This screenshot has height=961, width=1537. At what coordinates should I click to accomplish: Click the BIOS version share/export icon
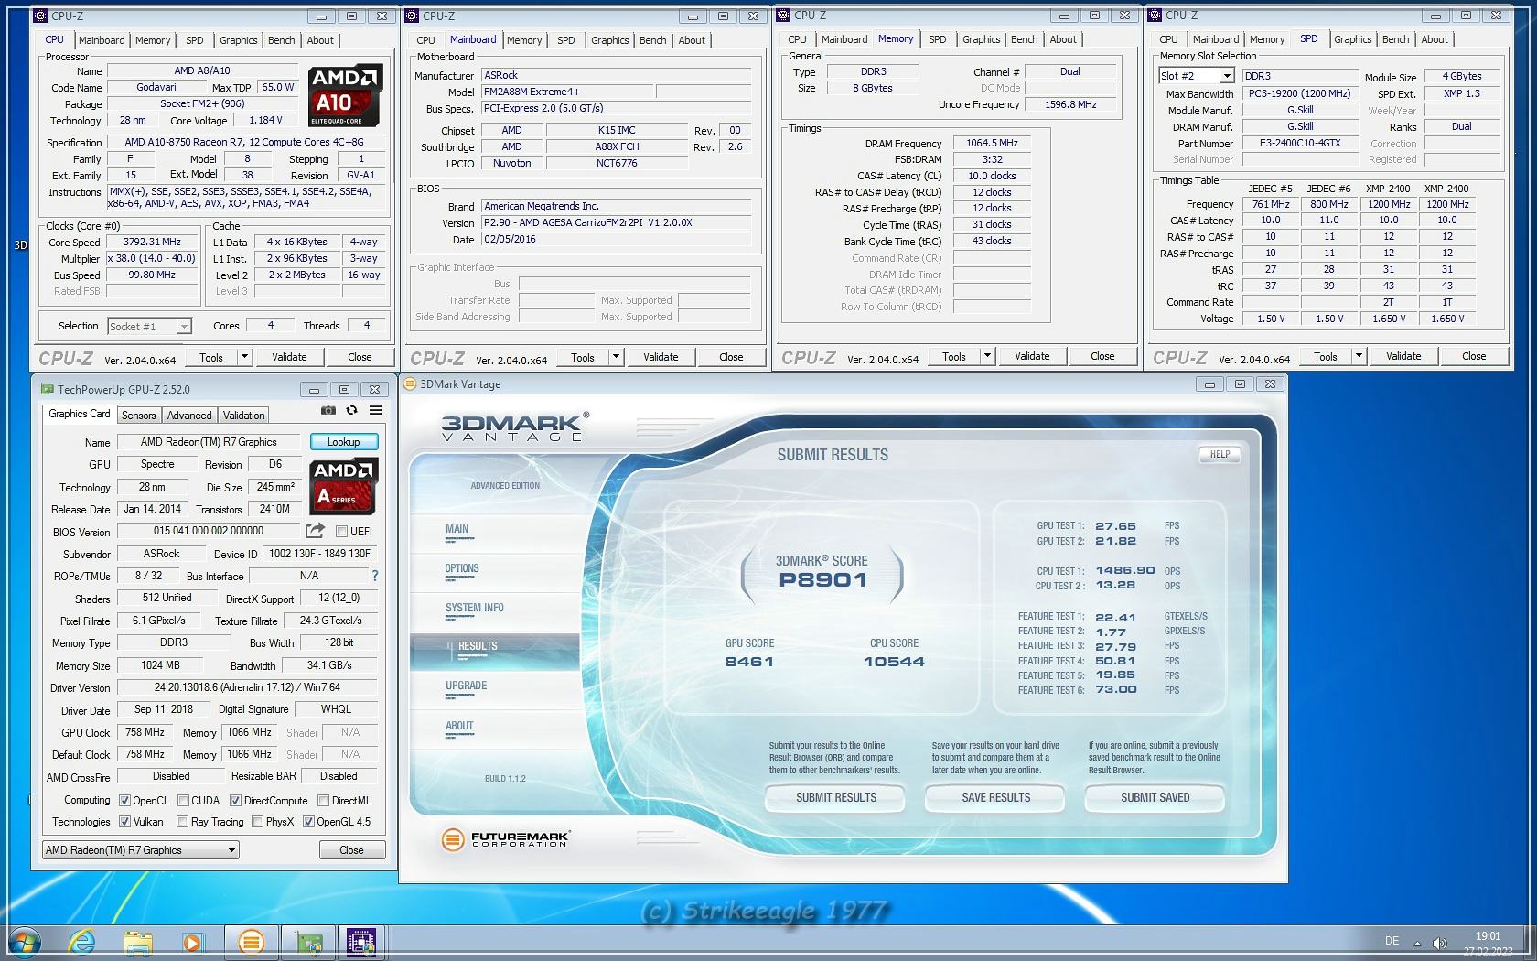[x=315, y=531]
